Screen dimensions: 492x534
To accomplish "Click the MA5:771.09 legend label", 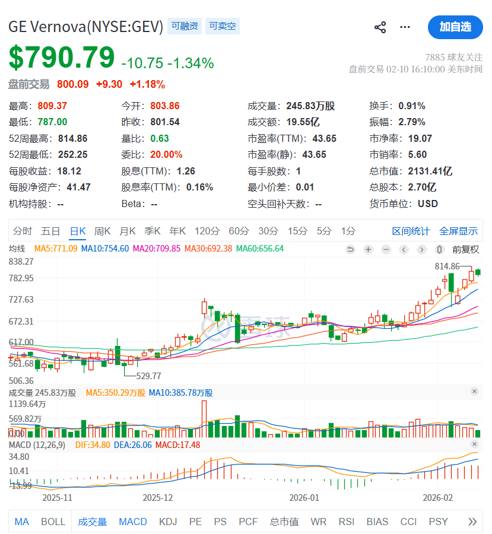I will pyautogui.click(x=56, y=249).
